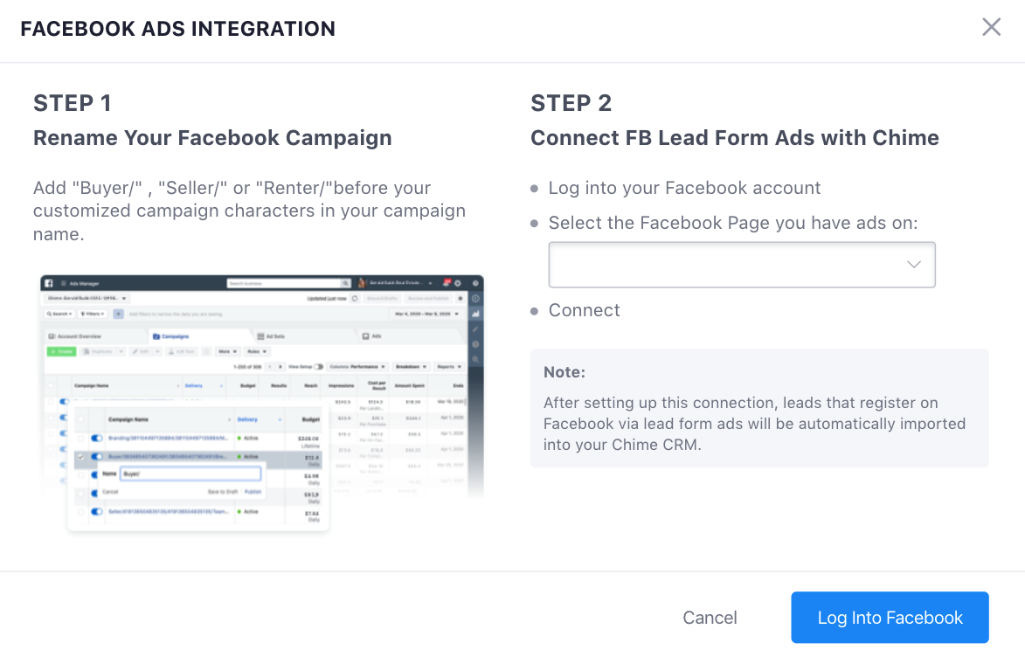
Task: Select the Campaigns tab in Ads Manager preview
Action: click(x=170, y=336)
